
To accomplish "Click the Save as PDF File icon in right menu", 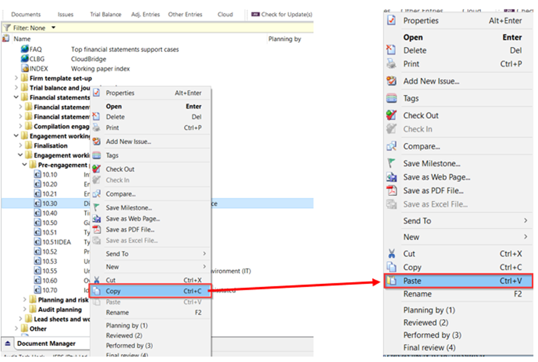I will point(391,191).
